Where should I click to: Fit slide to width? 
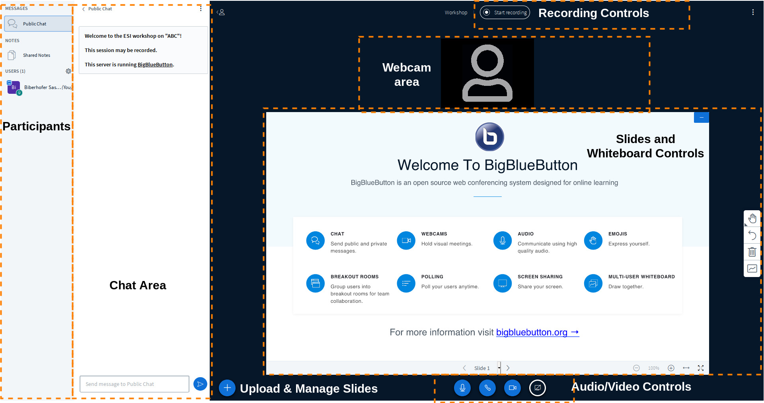coord(686,368)
